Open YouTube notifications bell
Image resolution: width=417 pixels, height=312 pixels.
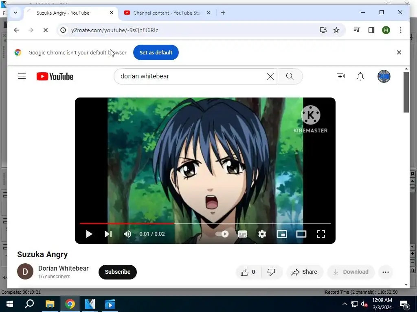coord(360,76)
